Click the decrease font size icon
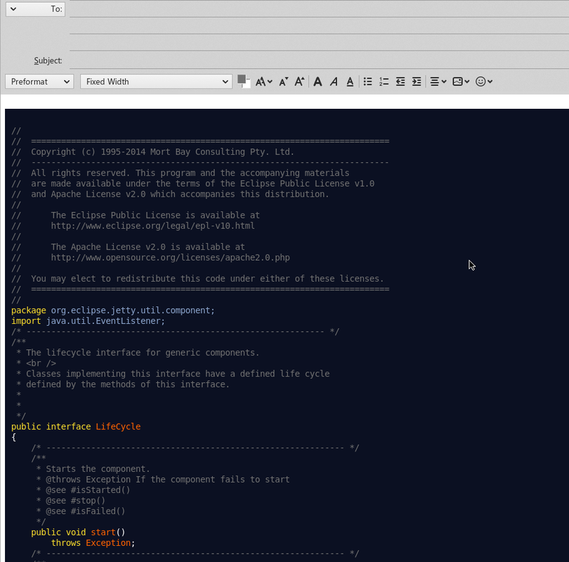This screenshot has height=562, width=569. coord(284,81)
